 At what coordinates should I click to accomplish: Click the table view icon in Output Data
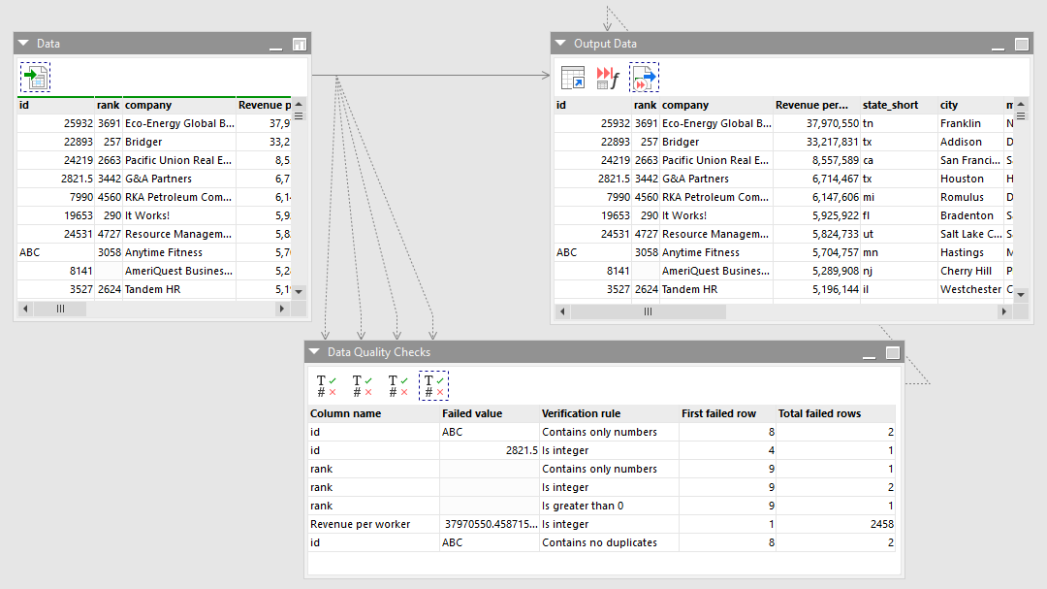(x=572, y=78)
